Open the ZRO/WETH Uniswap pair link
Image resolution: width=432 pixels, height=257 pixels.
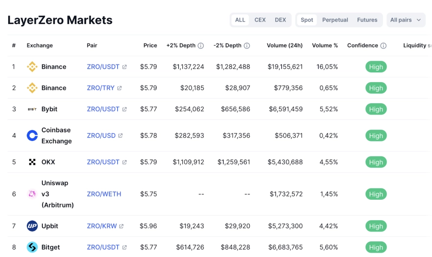(x=104, y=194)
